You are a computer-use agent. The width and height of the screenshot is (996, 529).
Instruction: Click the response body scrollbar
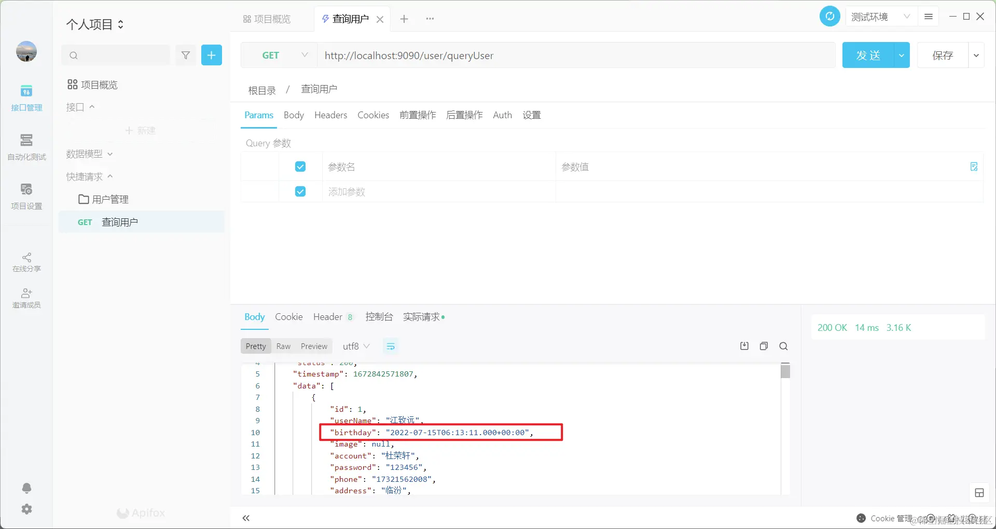pyautogui.click(x=785, y=371)
